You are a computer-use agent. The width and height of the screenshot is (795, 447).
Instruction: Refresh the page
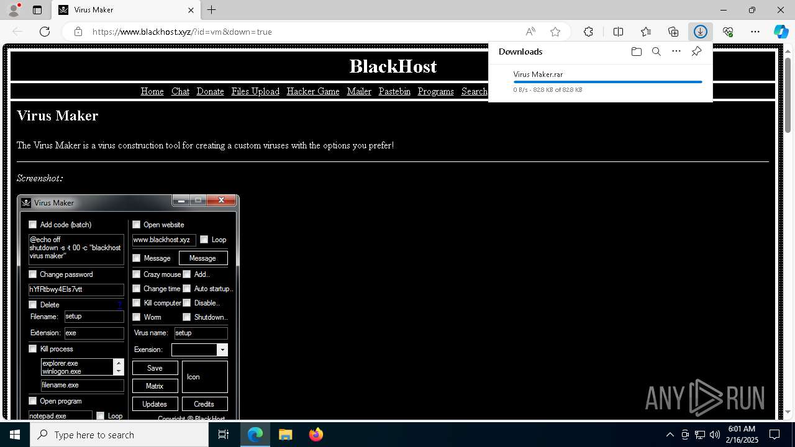point(45,32)
